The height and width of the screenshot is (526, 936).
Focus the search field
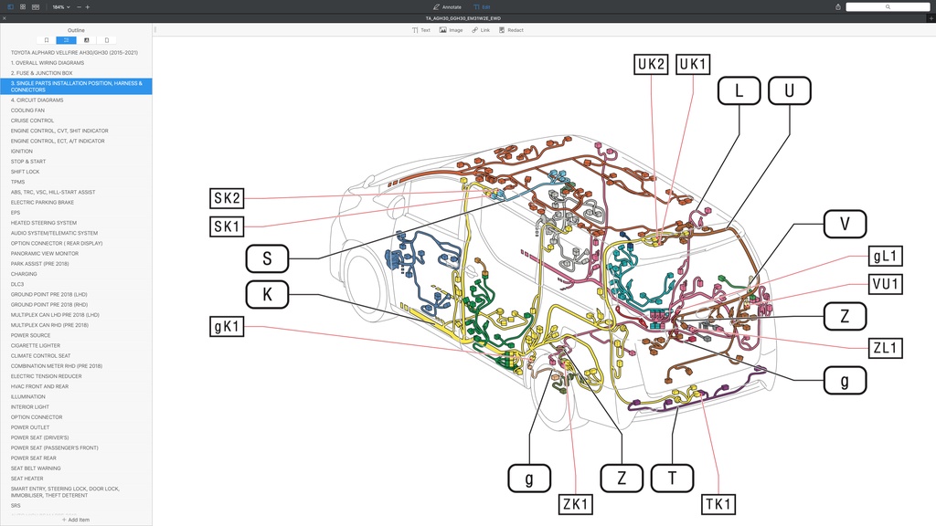(888, 7)
